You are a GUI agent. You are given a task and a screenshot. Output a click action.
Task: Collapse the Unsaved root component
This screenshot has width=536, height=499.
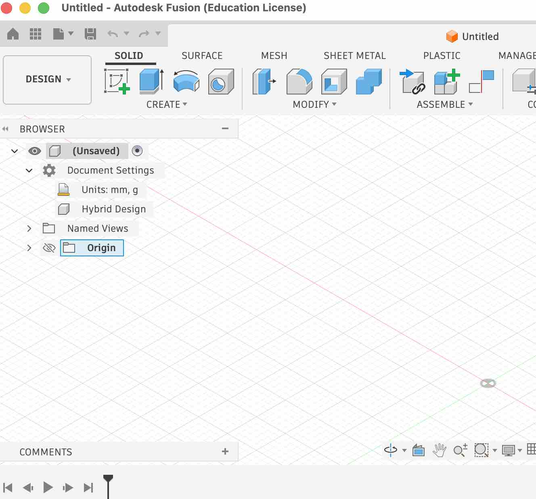coord(15,151)
